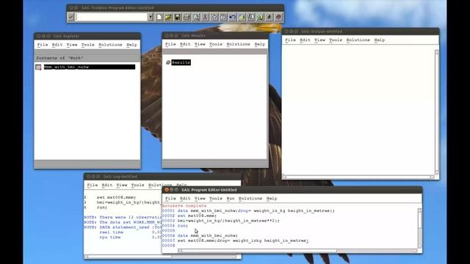Image resolution: width=470 pixels, height=264 pixels.
Task: Open Edit menu in SAS Log window
Action: (x=106, y=185)
